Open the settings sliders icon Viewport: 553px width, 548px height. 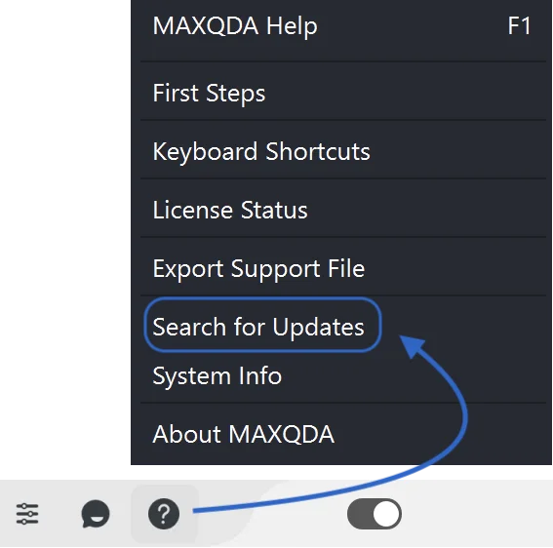(x=27, y=514)
